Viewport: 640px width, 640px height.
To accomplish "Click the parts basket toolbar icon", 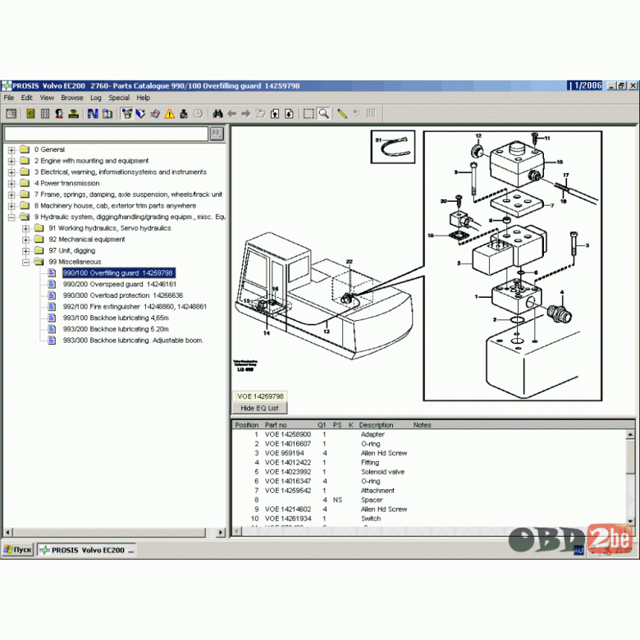I will pos(127,114).
